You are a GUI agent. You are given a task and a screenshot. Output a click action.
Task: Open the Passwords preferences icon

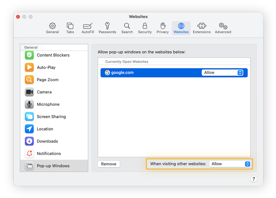(x=107, y=28)
